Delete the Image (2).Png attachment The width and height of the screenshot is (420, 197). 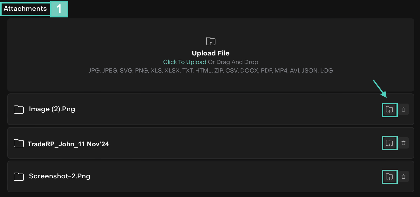403,110
